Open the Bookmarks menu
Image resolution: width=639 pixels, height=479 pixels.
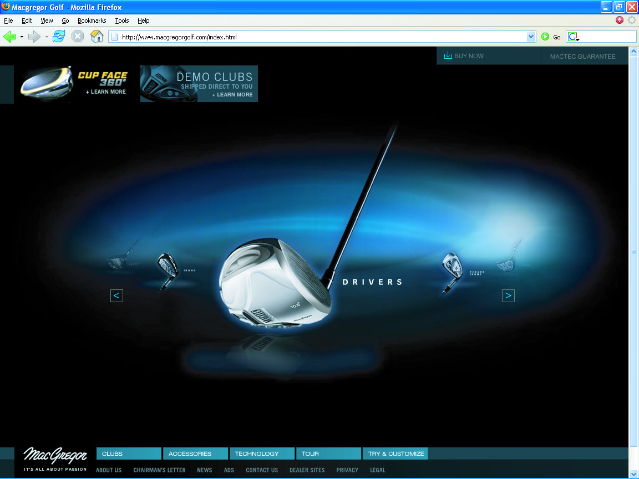[x=92, y=21]
